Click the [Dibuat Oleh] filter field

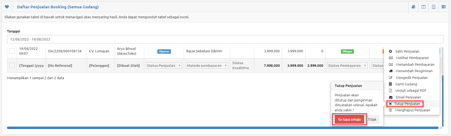coord(128,65)
